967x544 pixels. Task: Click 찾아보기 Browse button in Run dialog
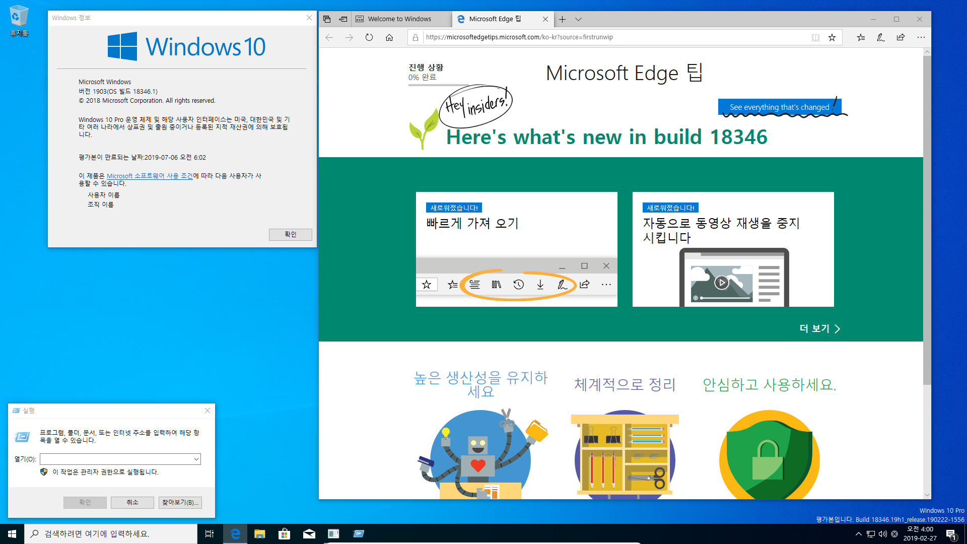coord(180,502)
